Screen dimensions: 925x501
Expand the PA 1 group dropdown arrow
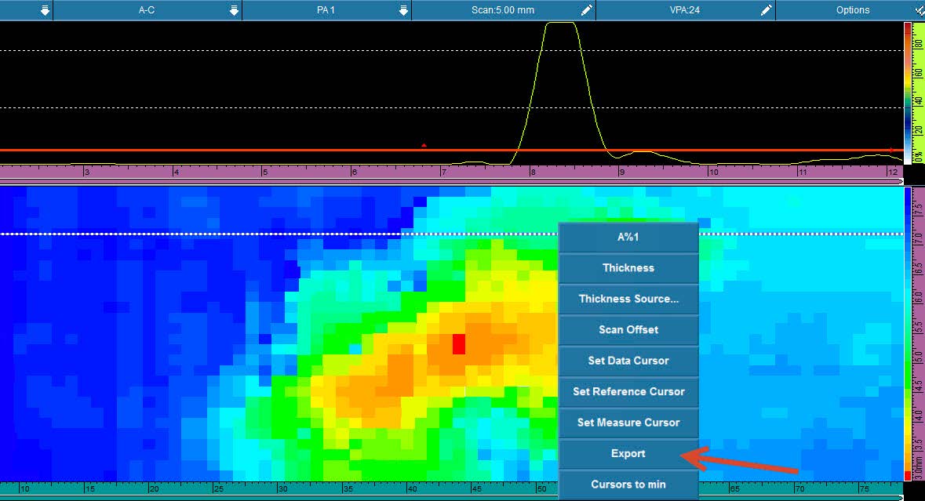[x=402, y=10]
